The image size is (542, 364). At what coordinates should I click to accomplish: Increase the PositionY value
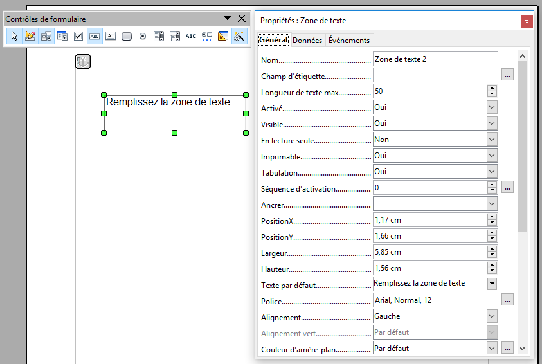click(x=492, y=233)
